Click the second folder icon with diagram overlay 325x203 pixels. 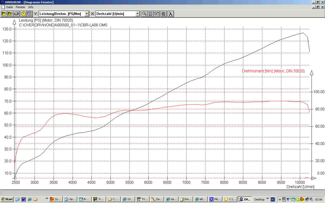click(10, 14)
